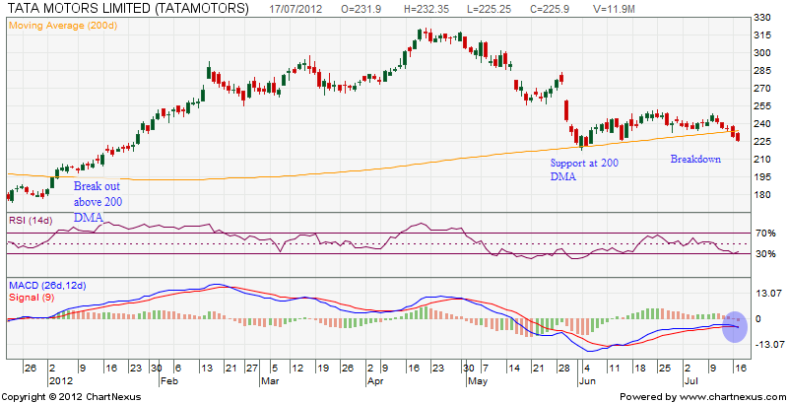Click the 255 price axis label

click(x=762, y=106)
